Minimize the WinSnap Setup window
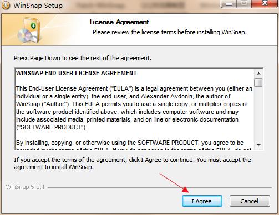Viewport: 279px width, 215px height. click(x=229, y=4)
